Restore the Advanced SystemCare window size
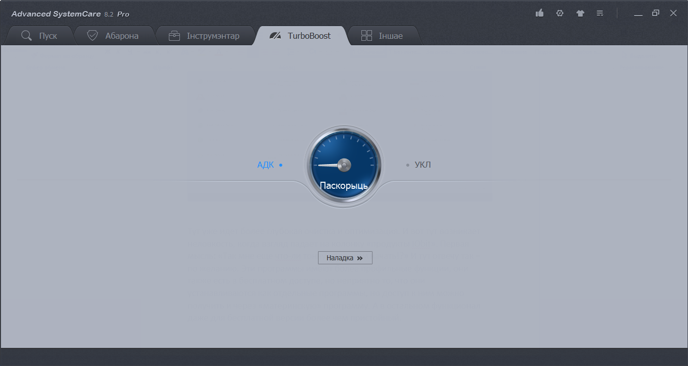The height and width of the screenshot is (366, 688). pyautogui.click(x=656, y=13)
